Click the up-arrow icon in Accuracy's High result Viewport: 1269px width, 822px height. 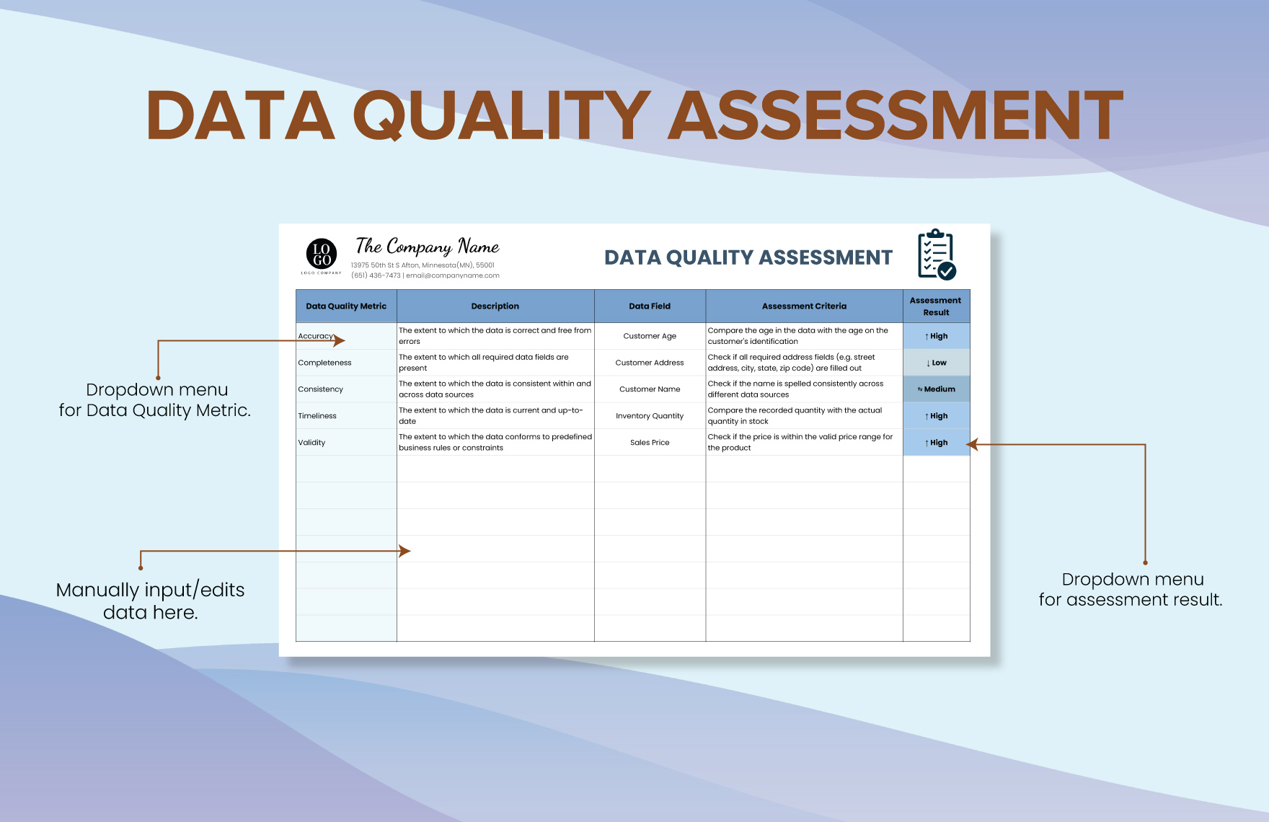tap(927, 336)
